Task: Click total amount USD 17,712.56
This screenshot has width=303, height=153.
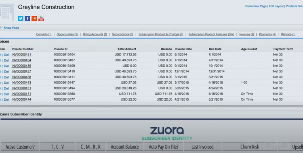Action: click(x=125, y=54)
